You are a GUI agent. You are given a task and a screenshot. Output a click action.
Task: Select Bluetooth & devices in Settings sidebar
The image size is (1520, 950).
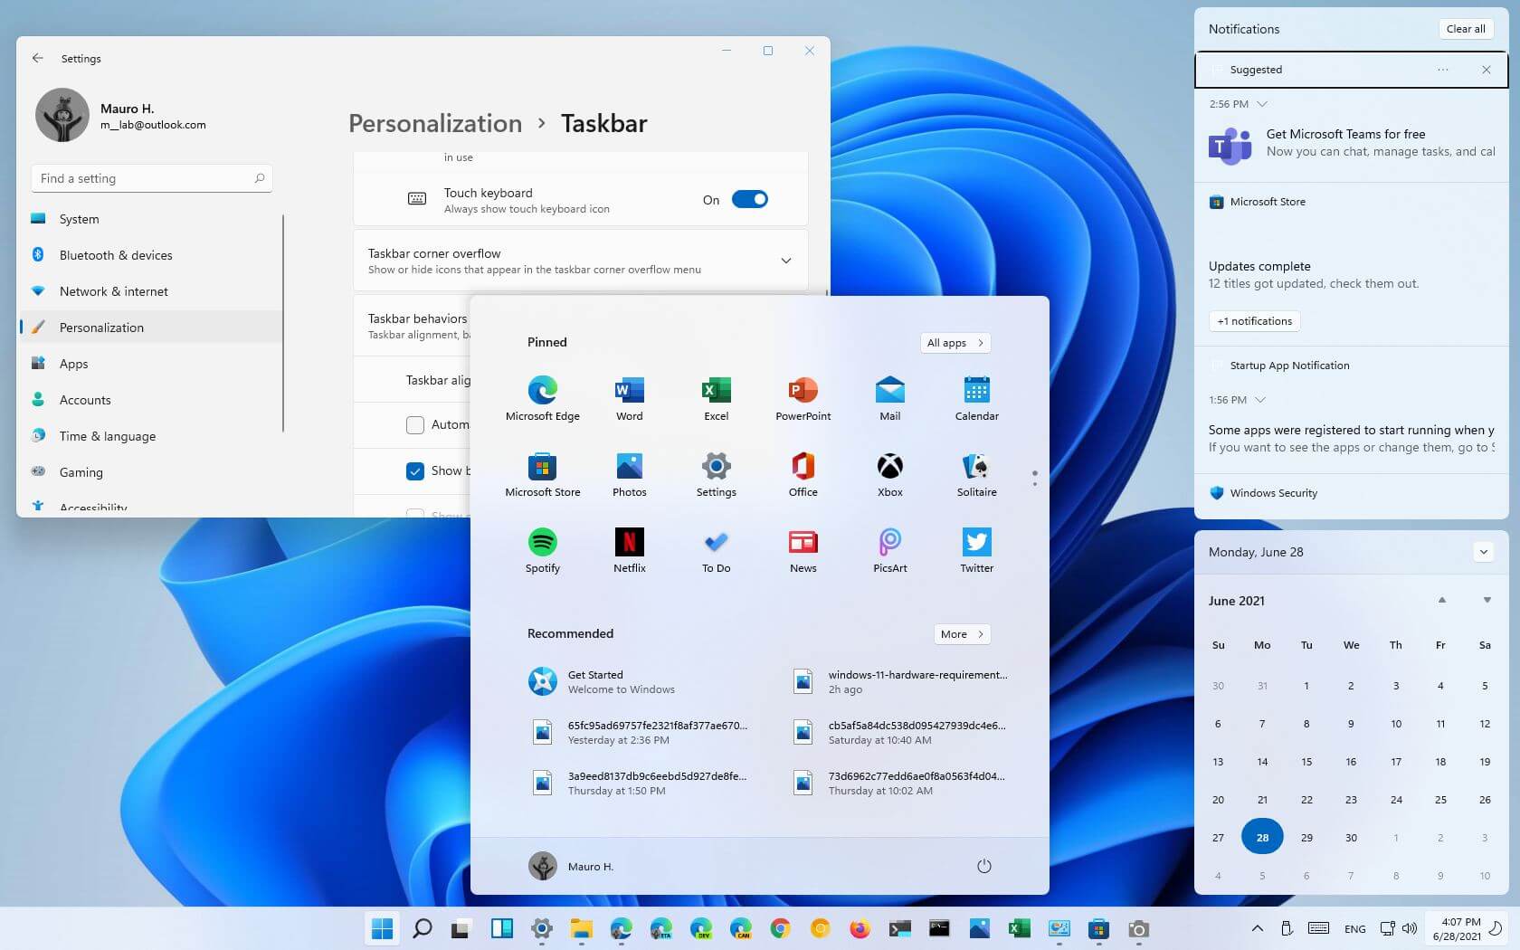(116, 255)
